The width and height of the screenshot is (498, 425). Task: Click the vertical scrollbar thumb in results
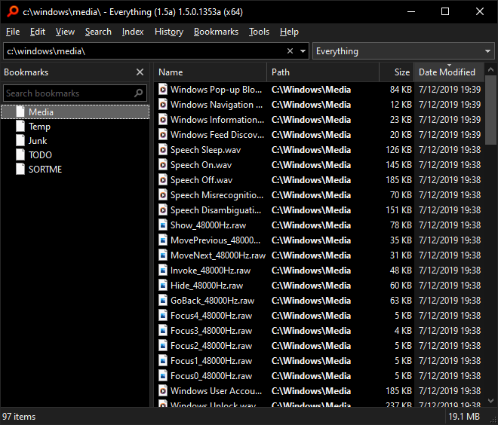(x=490, y=110)
